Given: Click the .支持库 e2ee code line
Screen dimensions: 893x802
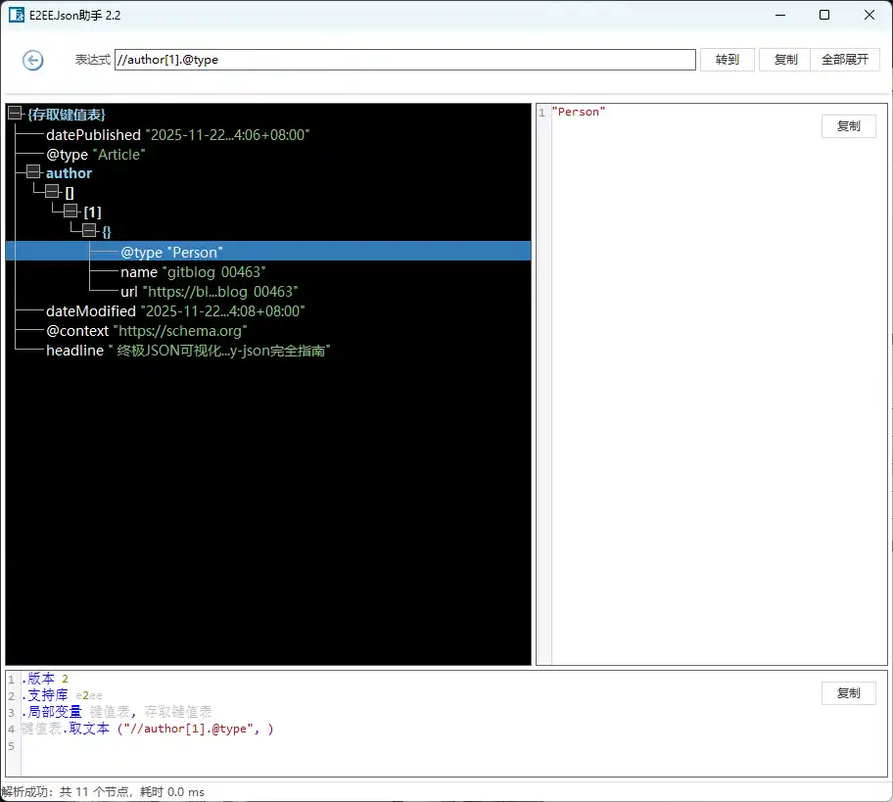Looking at the screenshot, I should [x=62, y=695].
